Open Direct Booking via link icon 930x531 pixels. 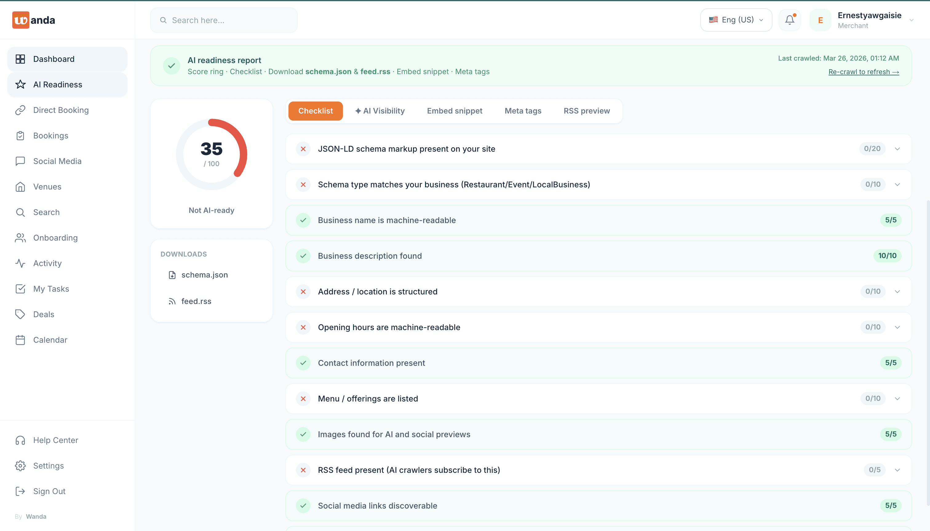20,110
